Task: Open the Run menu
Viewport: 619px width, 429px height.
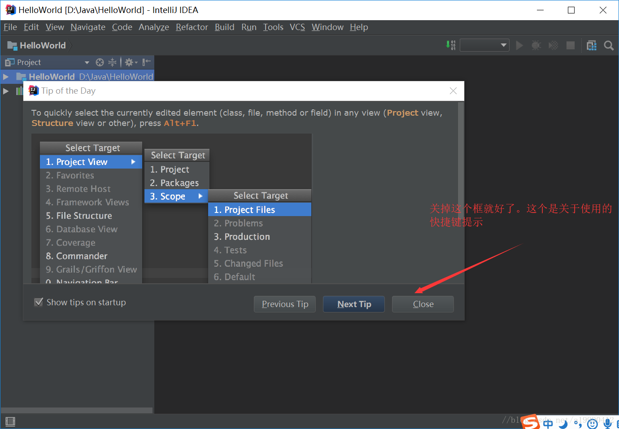Action: pyautogui.click(x=249, y=27)
